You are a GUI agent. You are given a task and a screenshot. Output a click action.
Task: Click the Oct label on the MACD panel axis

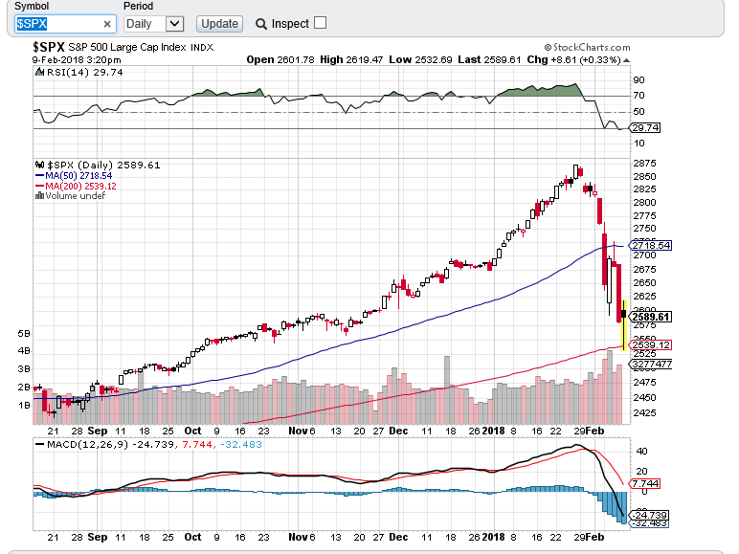(x=192, y=537)
